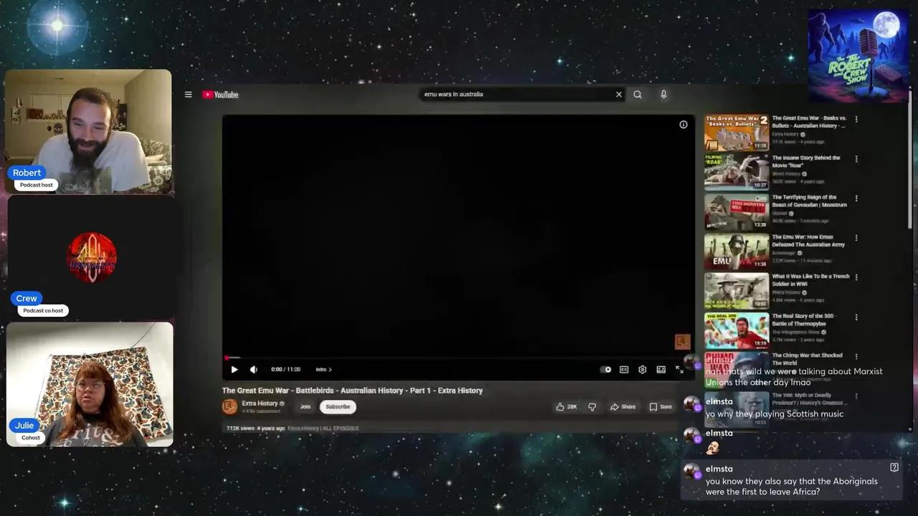Select Julie's webcam feed
Viewport: 918px width, 516px height.
[89, 385]
